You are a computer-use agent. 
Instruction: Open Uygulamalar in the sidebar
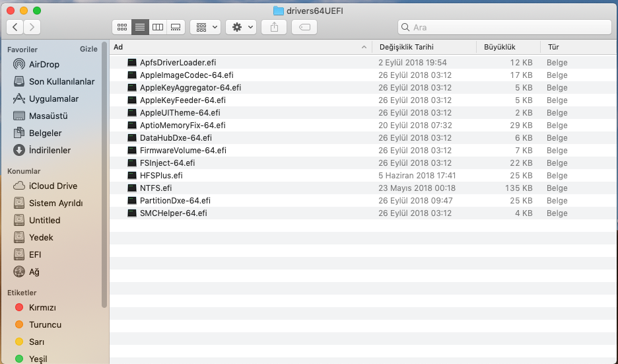tap(53, 99)
